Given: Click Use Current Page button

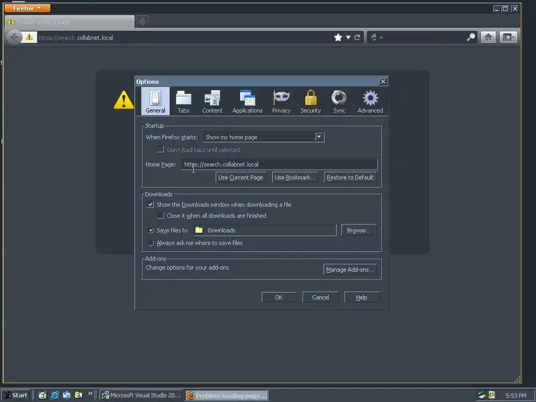Looking at the screenshot, I should pyautogui.click(x=241, y=177).
